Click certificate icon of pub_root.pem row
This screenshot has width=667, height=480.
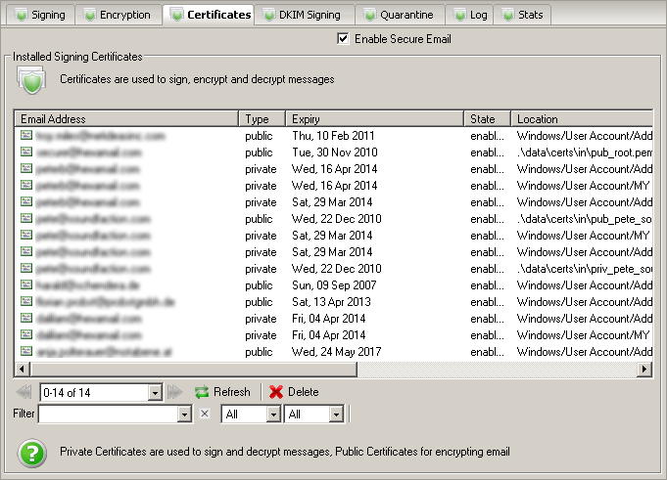26,152
